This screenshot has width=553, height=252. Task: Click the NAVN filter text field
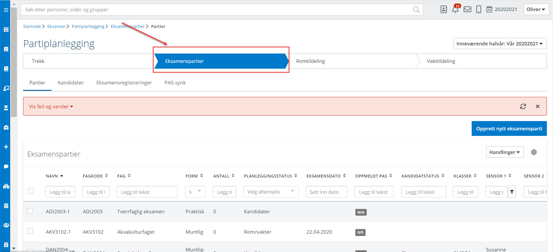[60, 192]
